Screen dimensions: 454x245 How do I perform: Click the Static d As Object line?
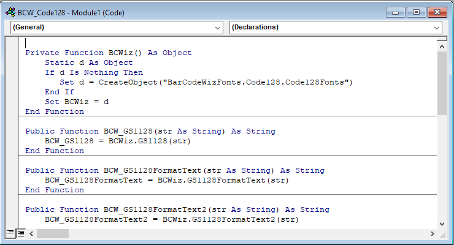89,62
